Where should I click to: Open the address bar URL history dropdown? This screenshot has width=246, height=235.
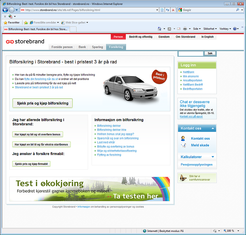pyautogui.click(x=157, y=10)
